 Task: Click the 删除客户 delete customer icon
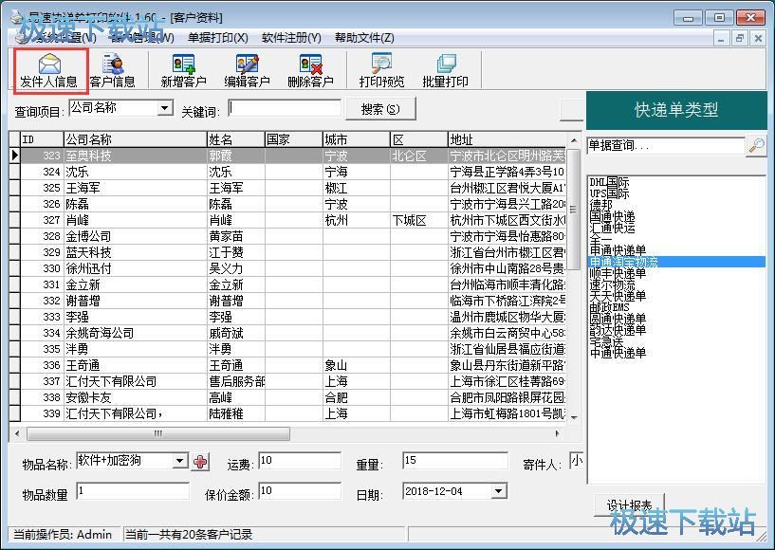pyautogui.click(x=310, y=71)
